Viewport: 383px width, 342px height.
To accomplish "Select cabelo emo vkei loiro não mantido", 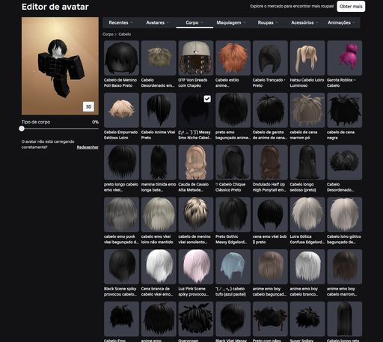I will (x=159, y=214).
